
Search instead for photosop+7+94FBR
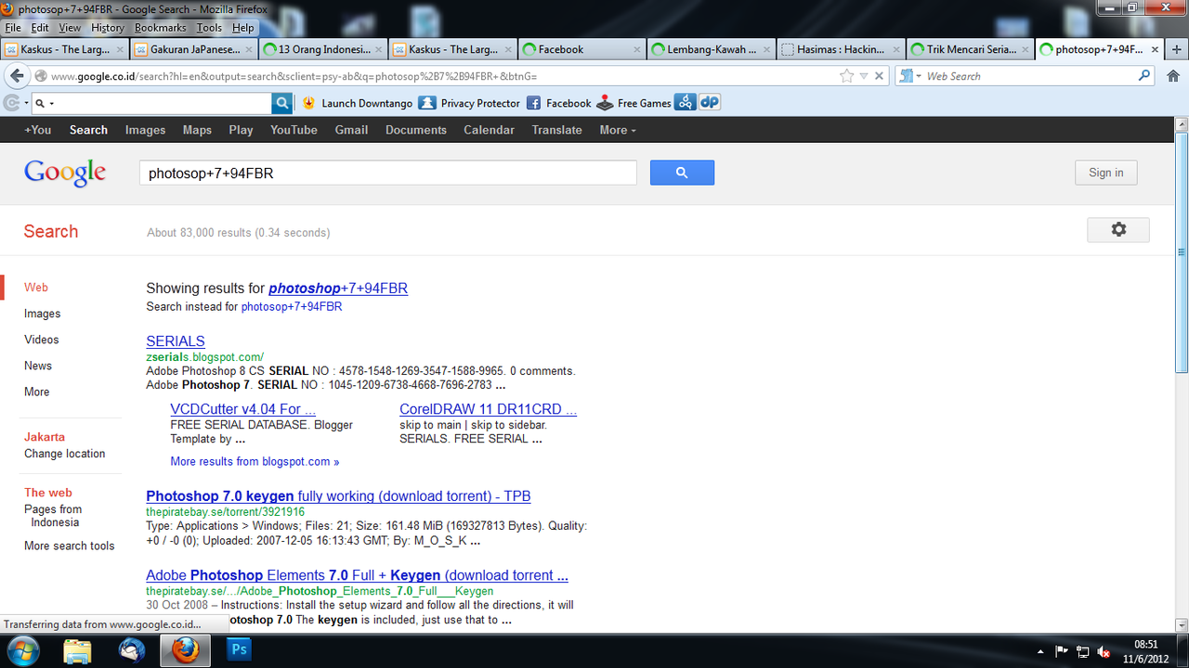coord(291,306)
